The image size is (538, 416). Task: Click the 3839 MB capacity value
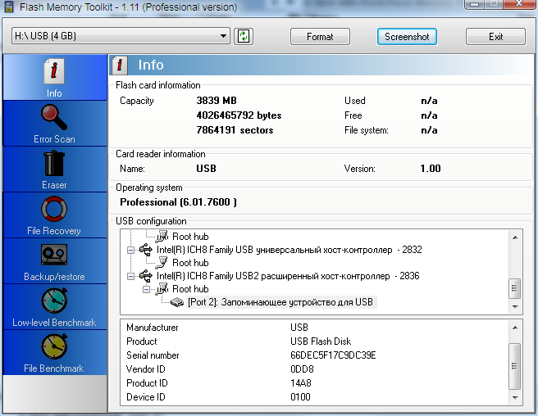click(217, 101)
